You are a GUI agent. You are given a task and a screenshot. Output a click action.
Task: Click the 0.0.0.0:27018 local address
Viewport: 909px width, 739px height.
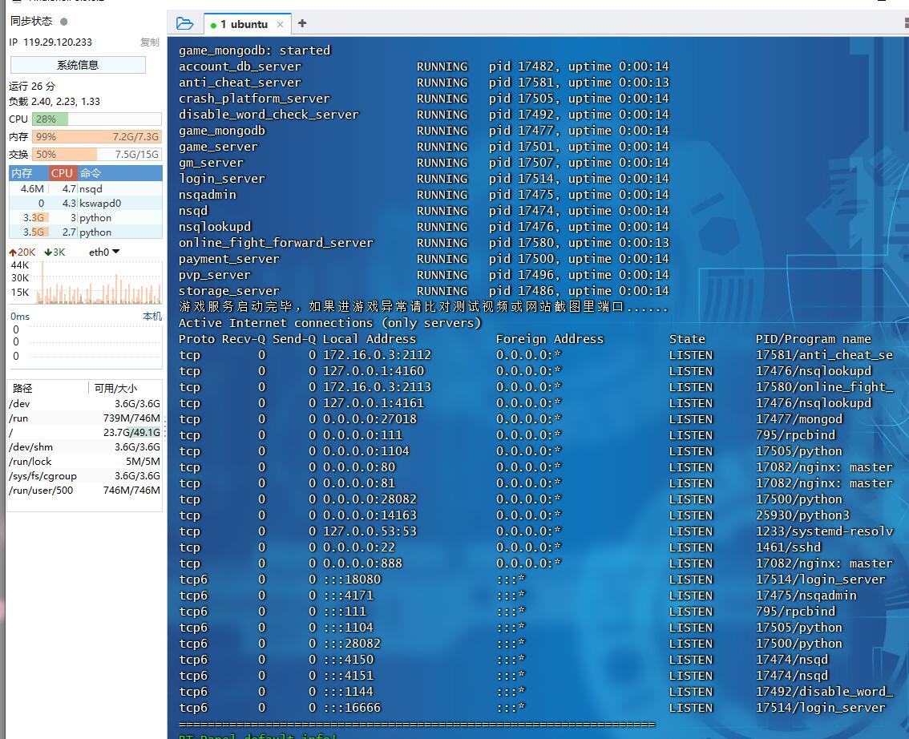tap(370, 419)
